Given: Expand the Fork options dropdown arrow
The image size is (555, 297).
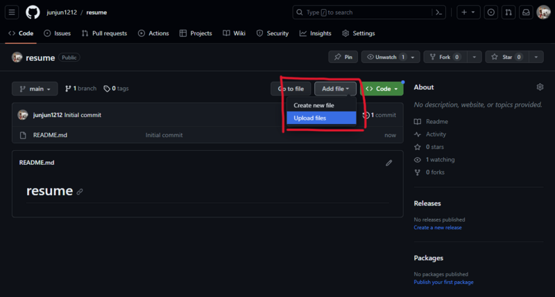Looking at the screenshot, I should point(475,57).
